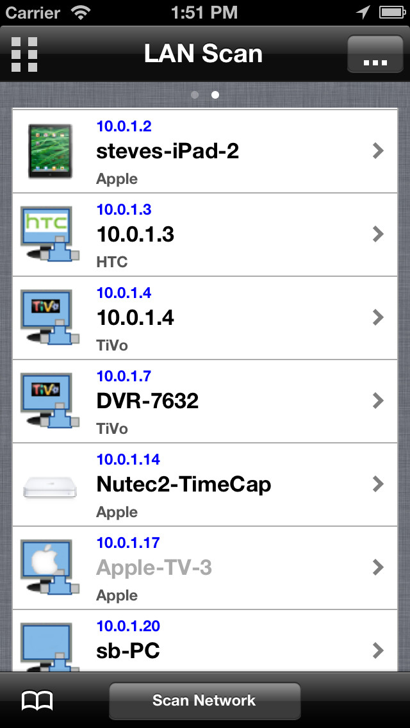Image resolution: width=410 pixels, height=728 pixels.
Task: Tap IP address 10.0.1.2
Action: point(124,126)
